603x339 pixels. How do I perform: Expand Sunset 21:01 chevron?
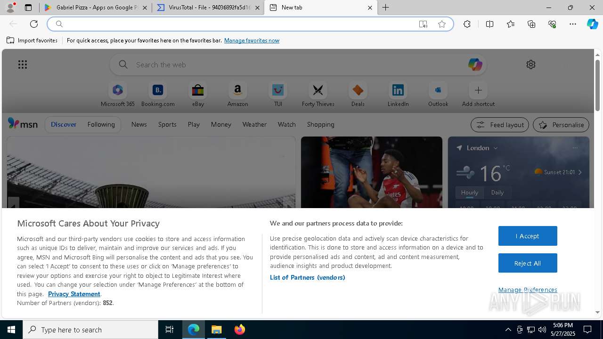tap(580, 172)
